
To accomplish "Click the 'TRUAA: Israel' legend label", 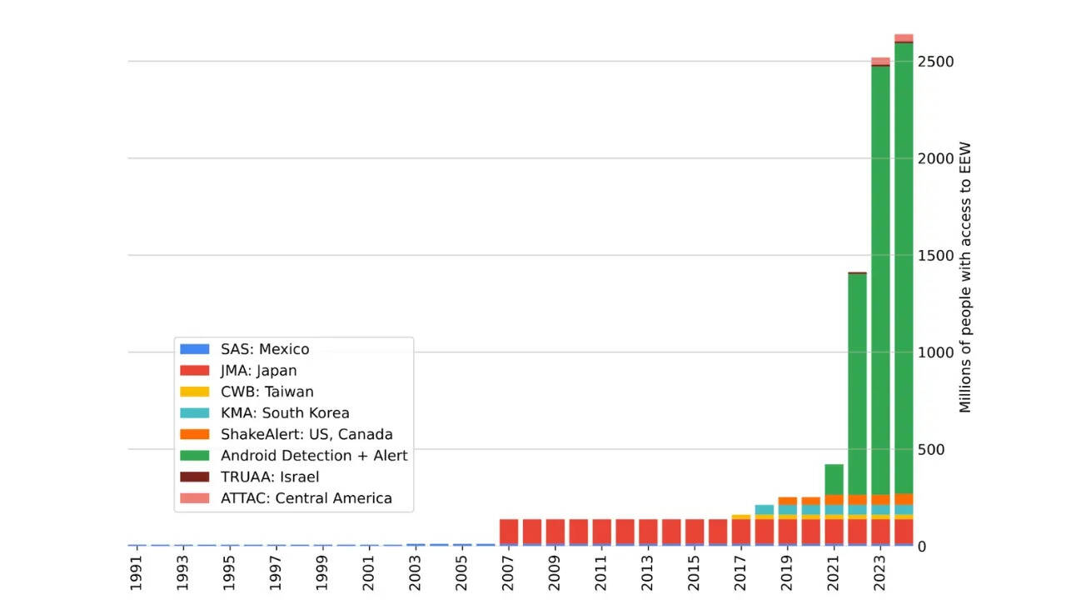I will click(270, 477).
